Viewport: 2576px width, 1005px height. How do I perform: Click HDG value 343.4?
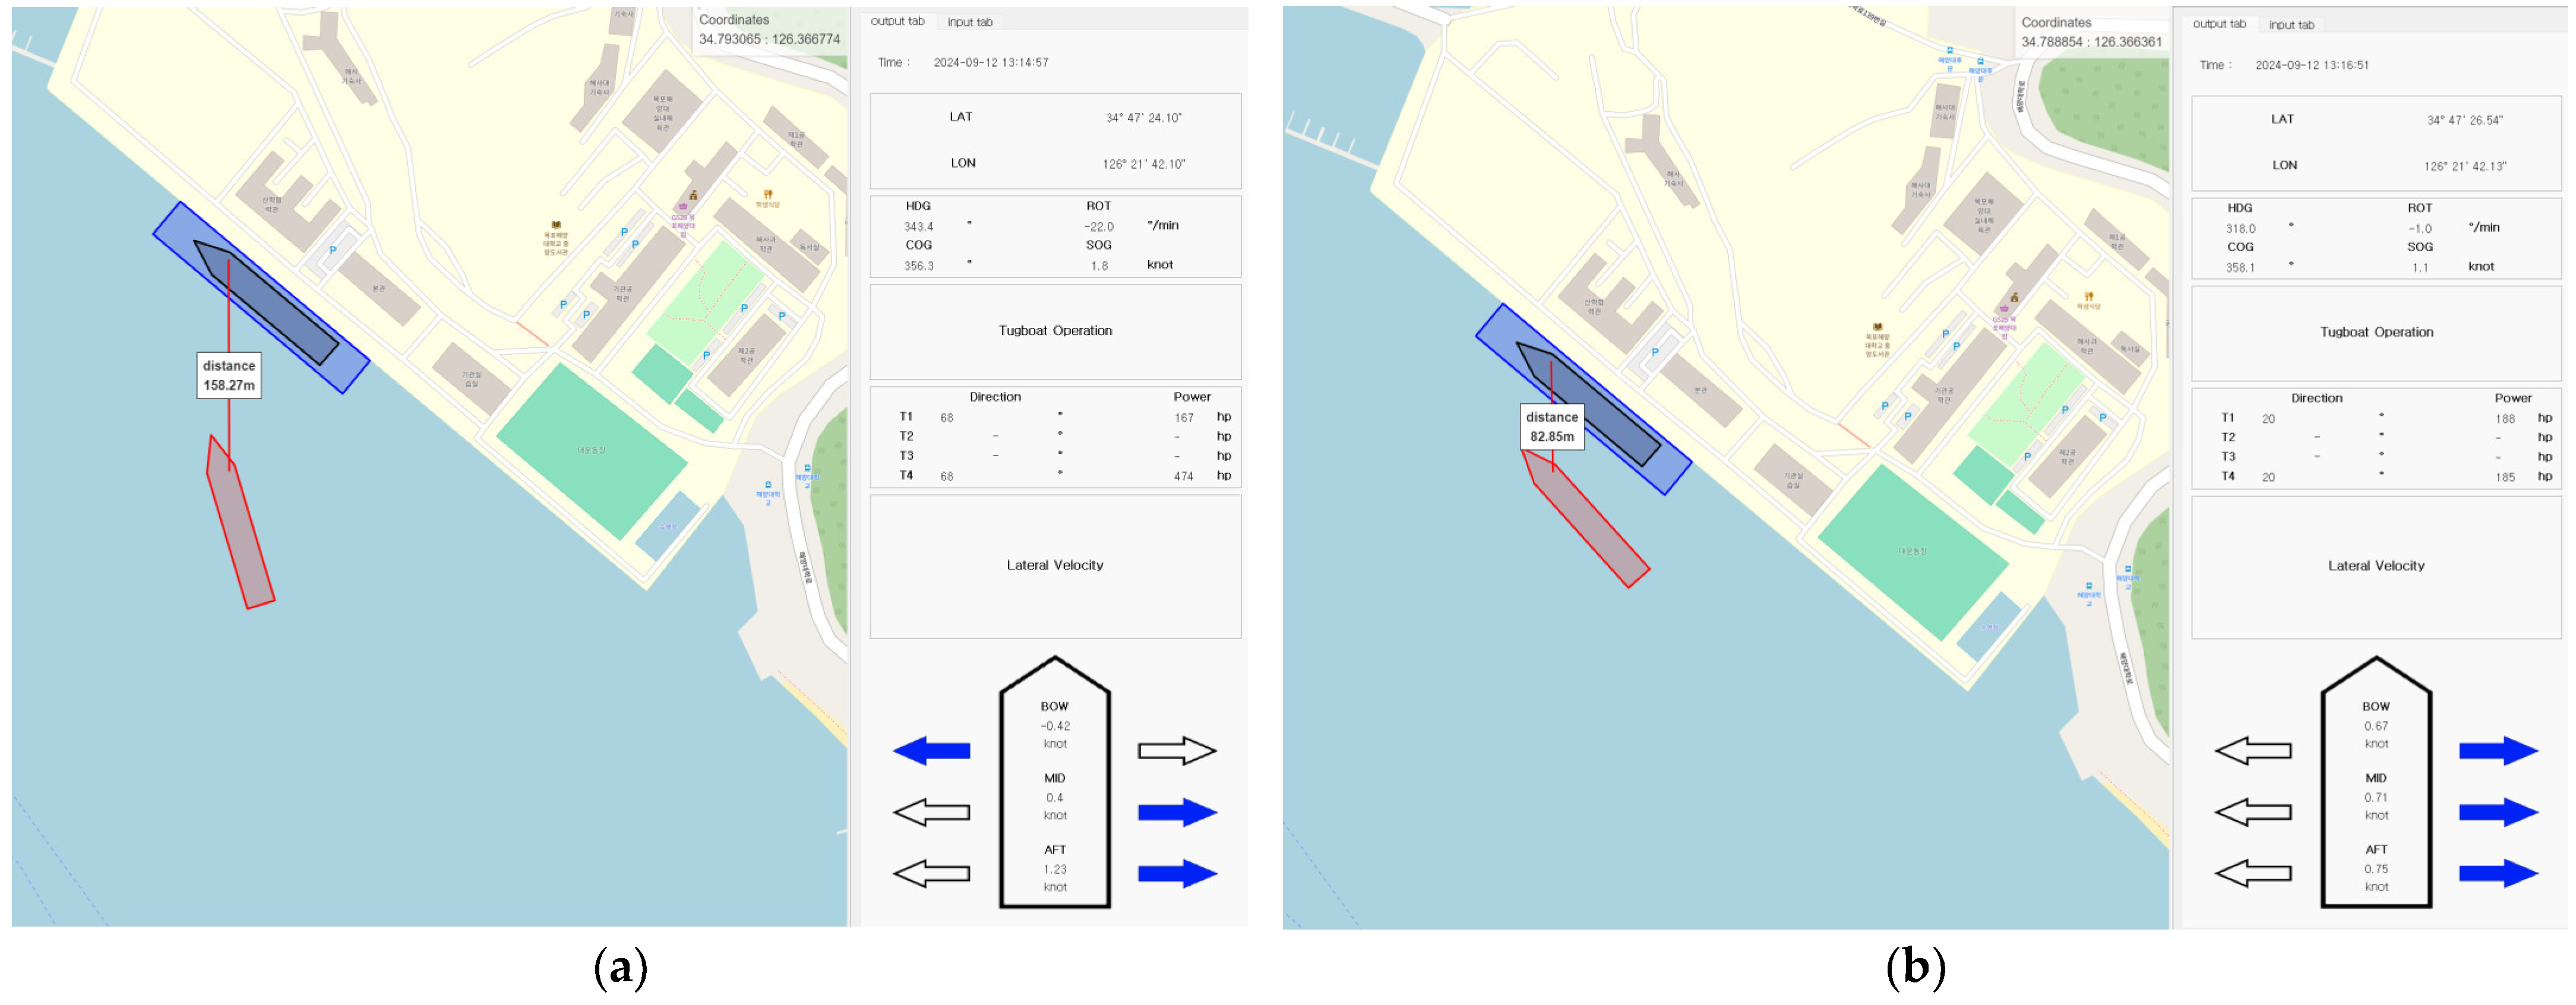point(918,227)
